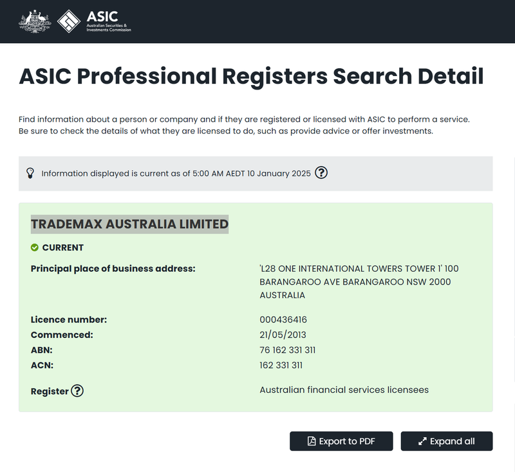Click the ASIC diamond logo
Screen dimensions: 515x472
click(x=69, y=21)
